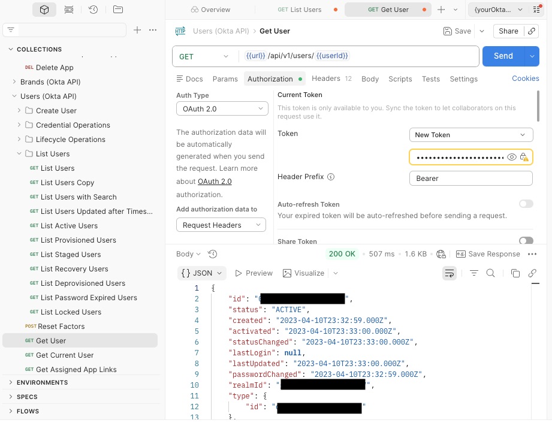
Task: Expand the FLOWS section
Action: pos(11,411)
